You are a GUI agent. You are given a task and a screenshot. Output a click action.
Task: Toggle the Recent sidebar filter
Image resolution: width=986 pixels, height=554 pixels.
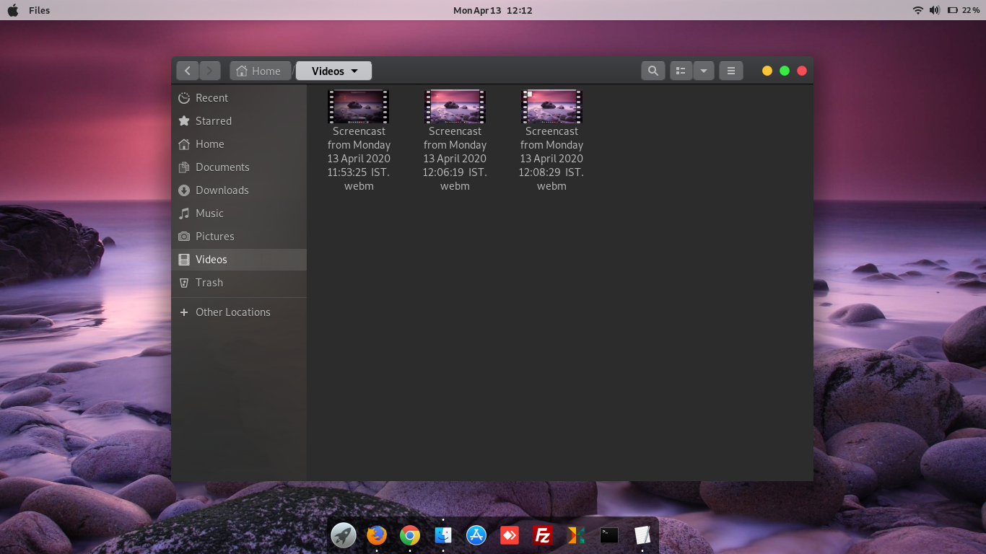211,97
